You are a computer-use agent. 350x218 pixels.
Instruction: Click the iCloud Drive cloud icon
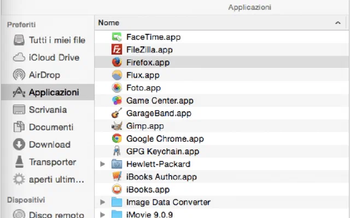point(19,57)
